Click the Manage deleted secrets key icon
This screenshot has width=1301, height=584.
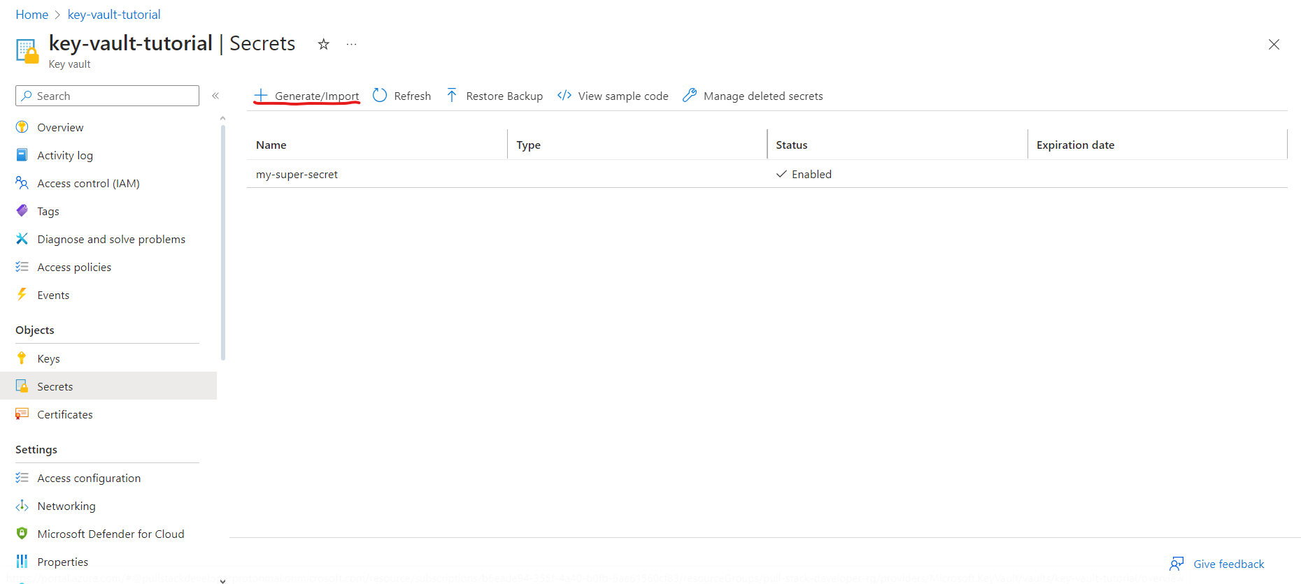point(690,95)
